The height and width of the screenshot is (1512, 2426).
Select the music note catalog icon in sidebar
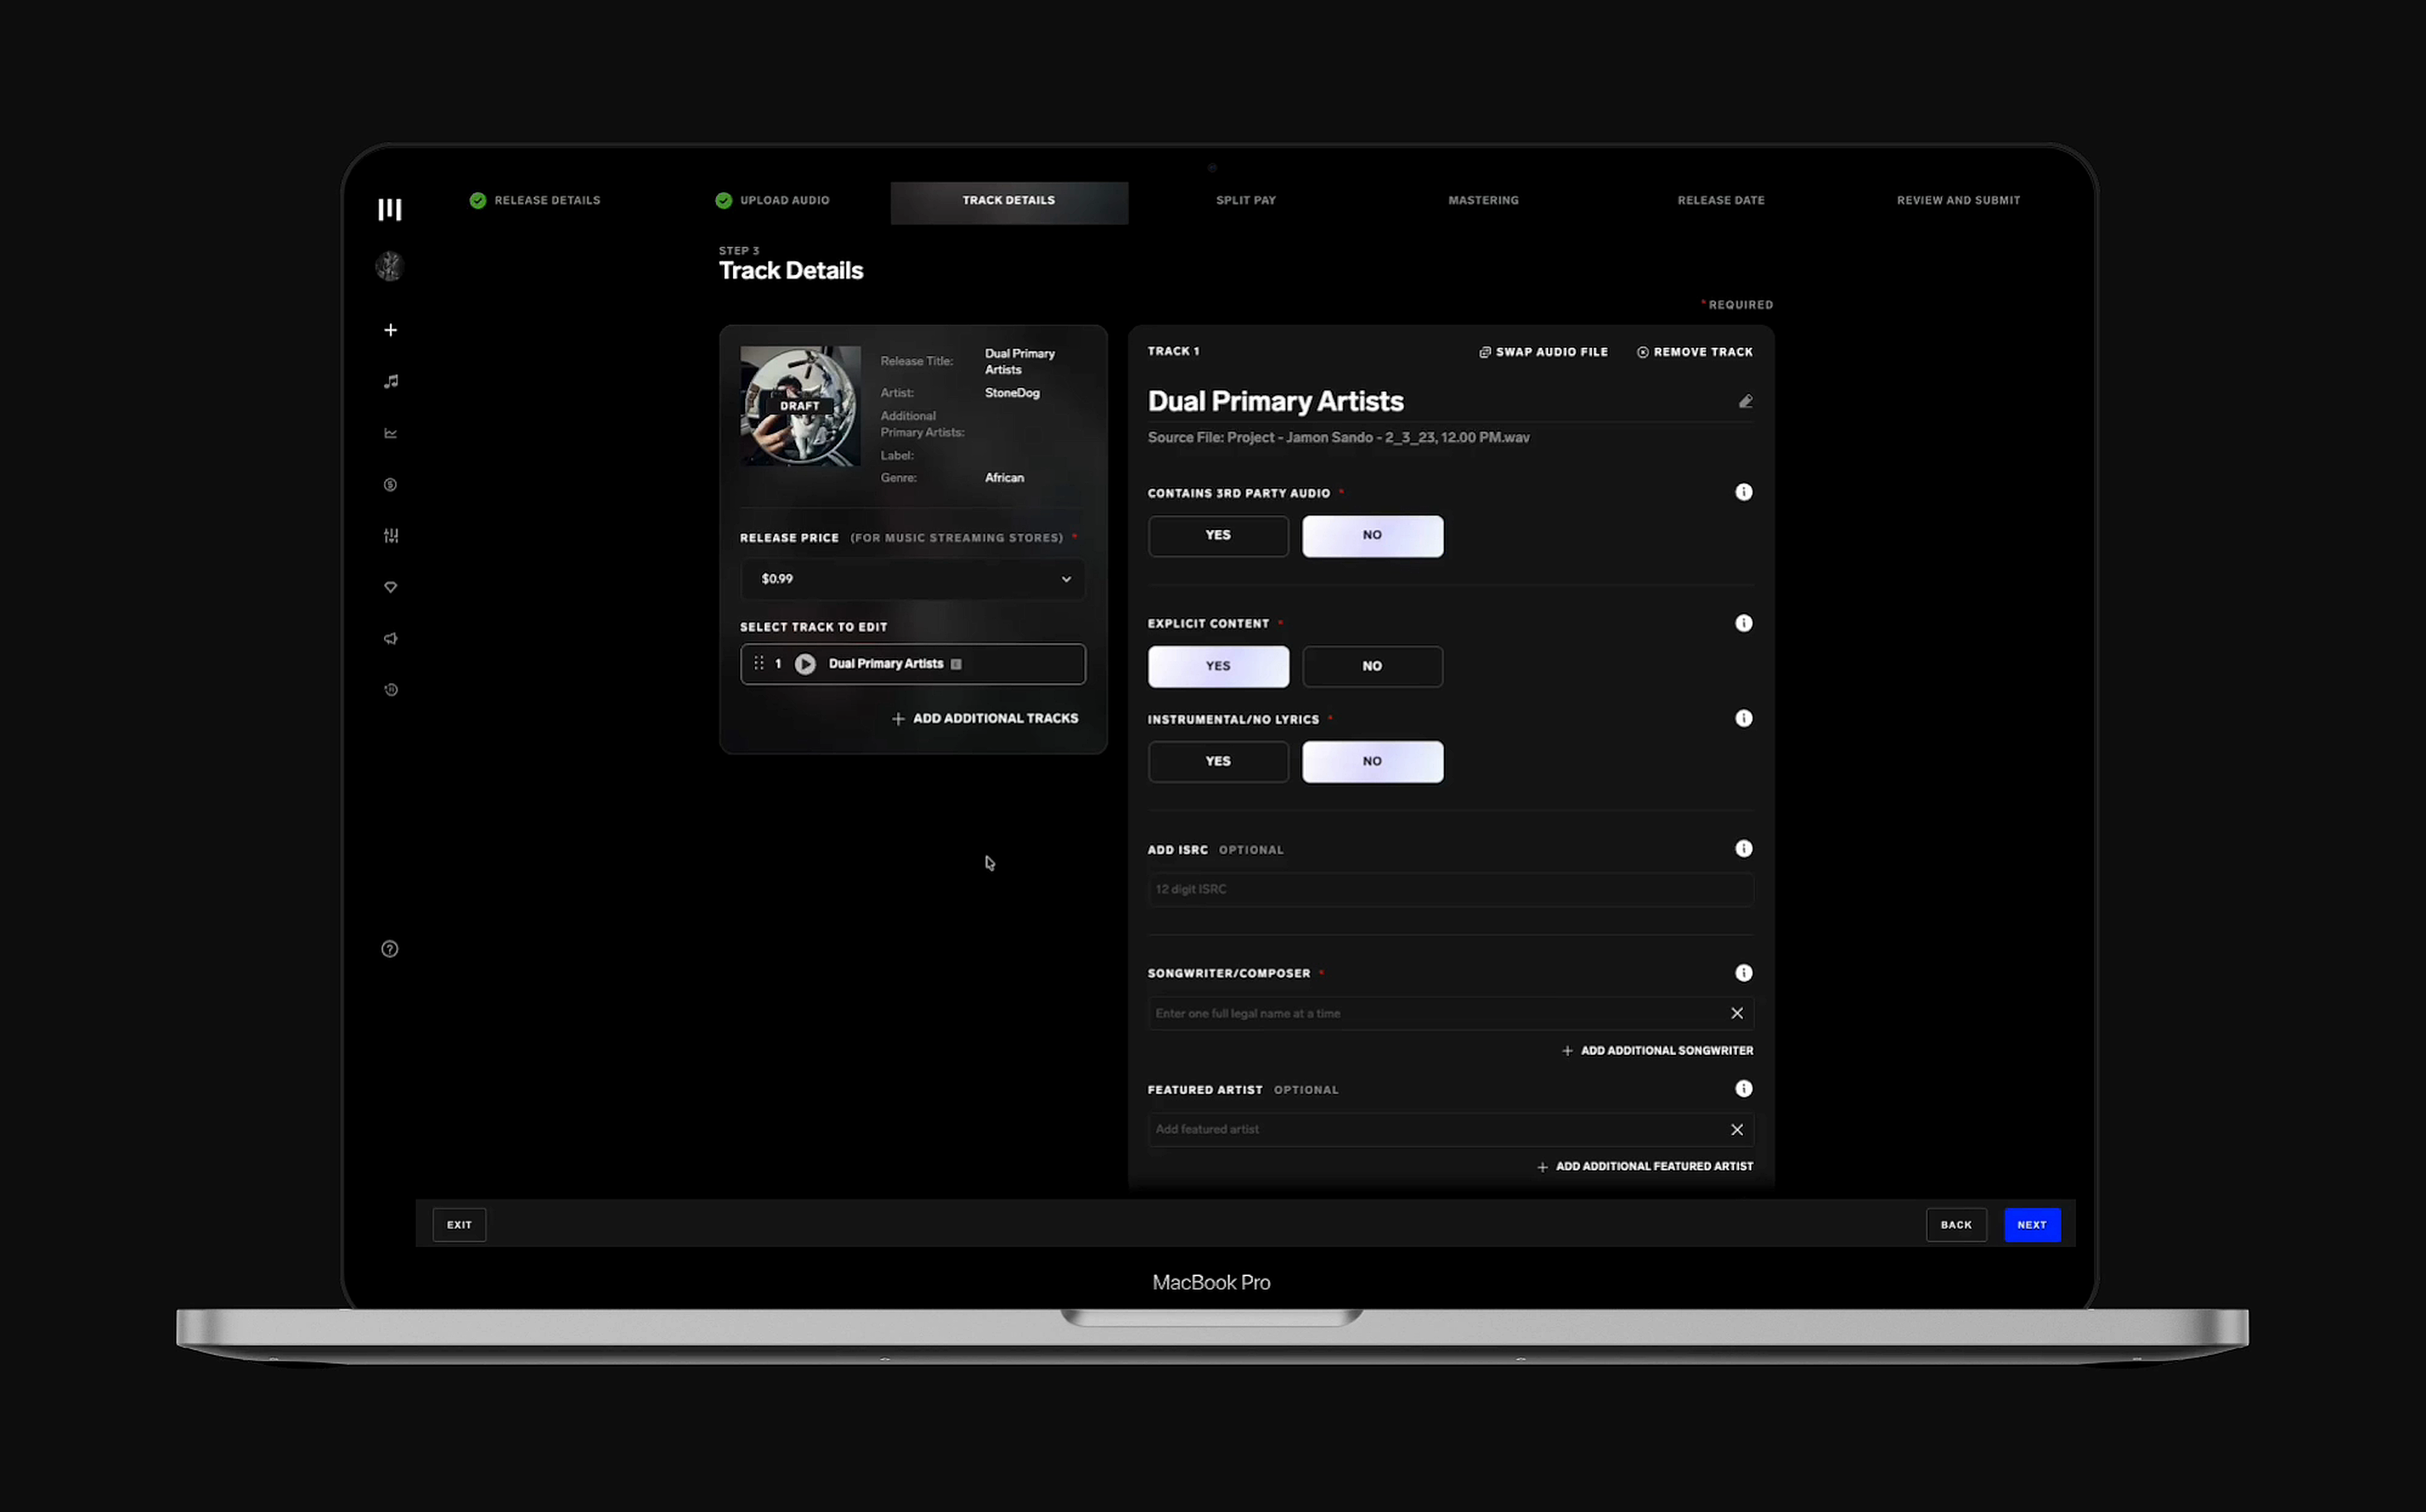390,381
